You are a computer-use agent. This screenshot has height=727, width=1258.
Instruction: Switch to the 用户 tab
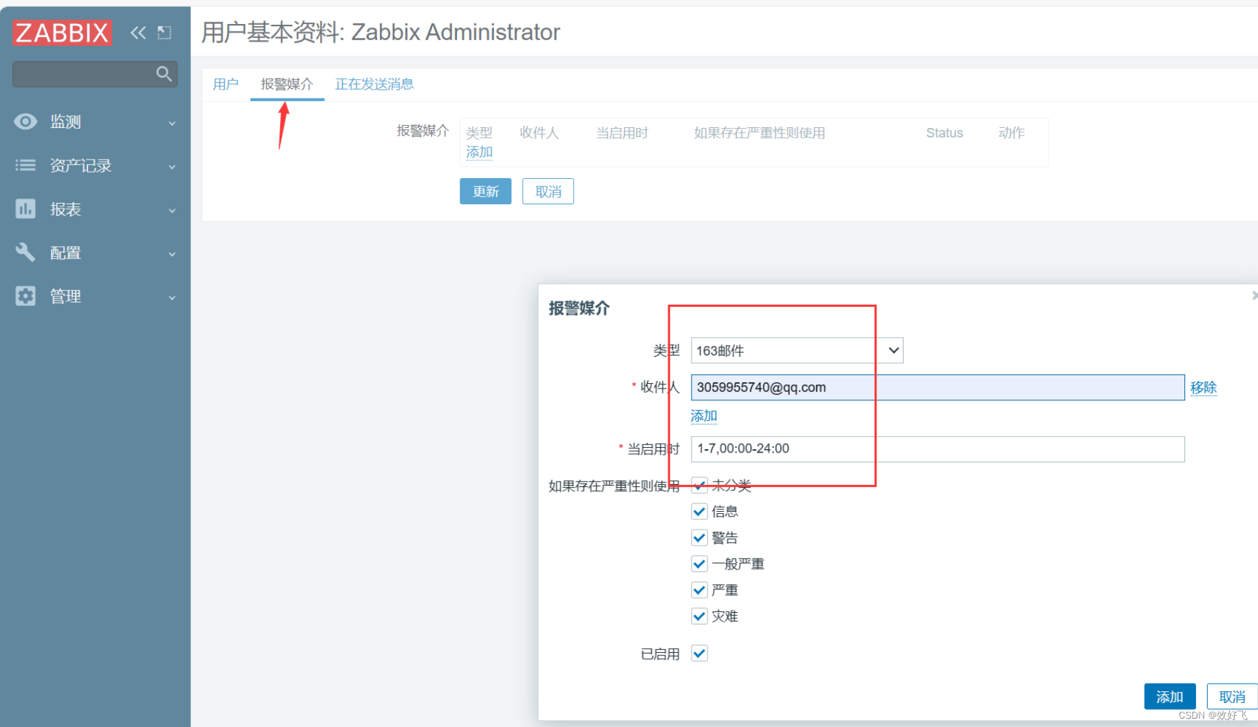(x=226, y=84)
